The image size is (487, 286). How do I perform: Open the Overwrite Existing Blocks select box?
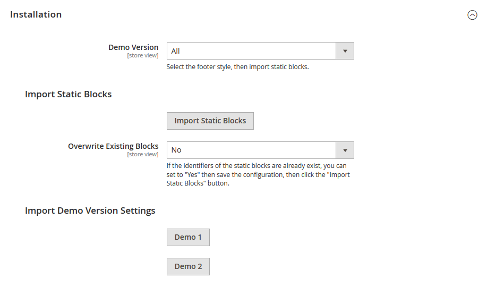coord(252,150)
